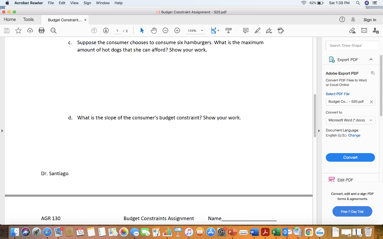Viewport: 383px width, 239px height.
Task: Open the Sign menu in the menu bar
Action: [87, 3]
